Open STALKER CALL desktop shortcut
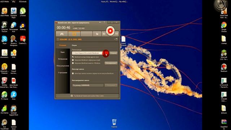Screen dimensions: 231x130 click(x=224, y=97)
